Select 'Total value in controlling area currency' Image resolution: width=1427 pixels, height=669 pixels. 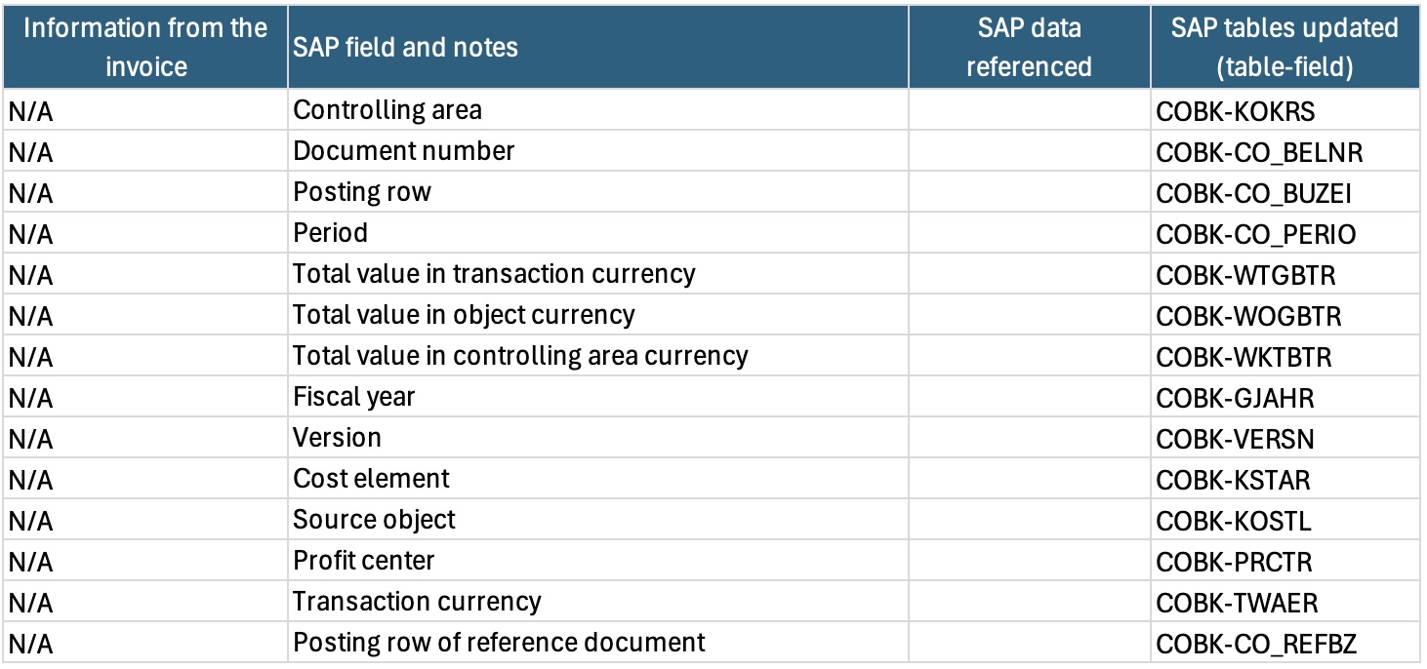598,356
